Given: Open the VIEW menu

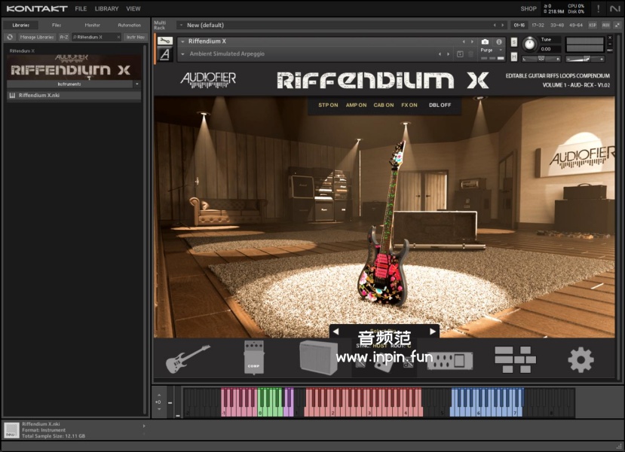Looking at the screenshot, I should pos(133,8).
